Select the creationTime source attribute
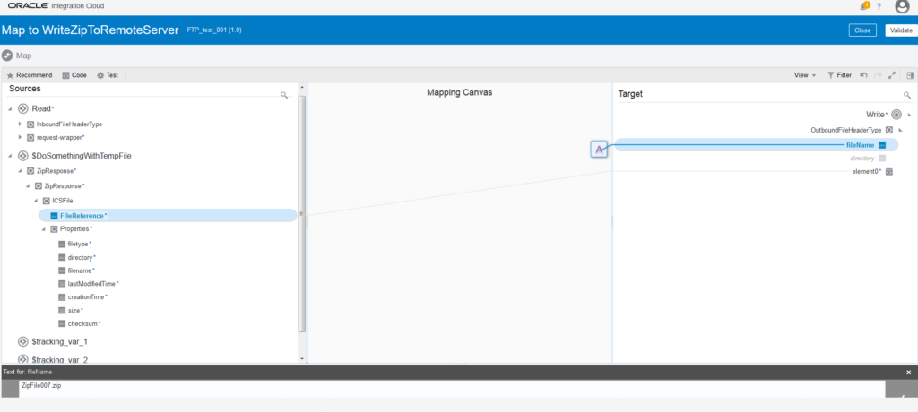 [87, 297]
